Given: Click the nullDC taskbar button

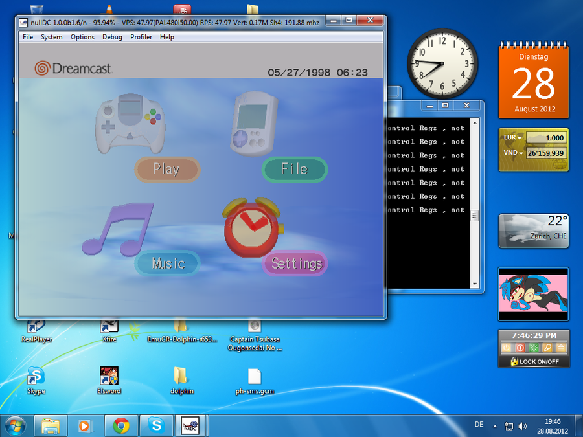Looking at the screenshot, I should tap(190, 426).
